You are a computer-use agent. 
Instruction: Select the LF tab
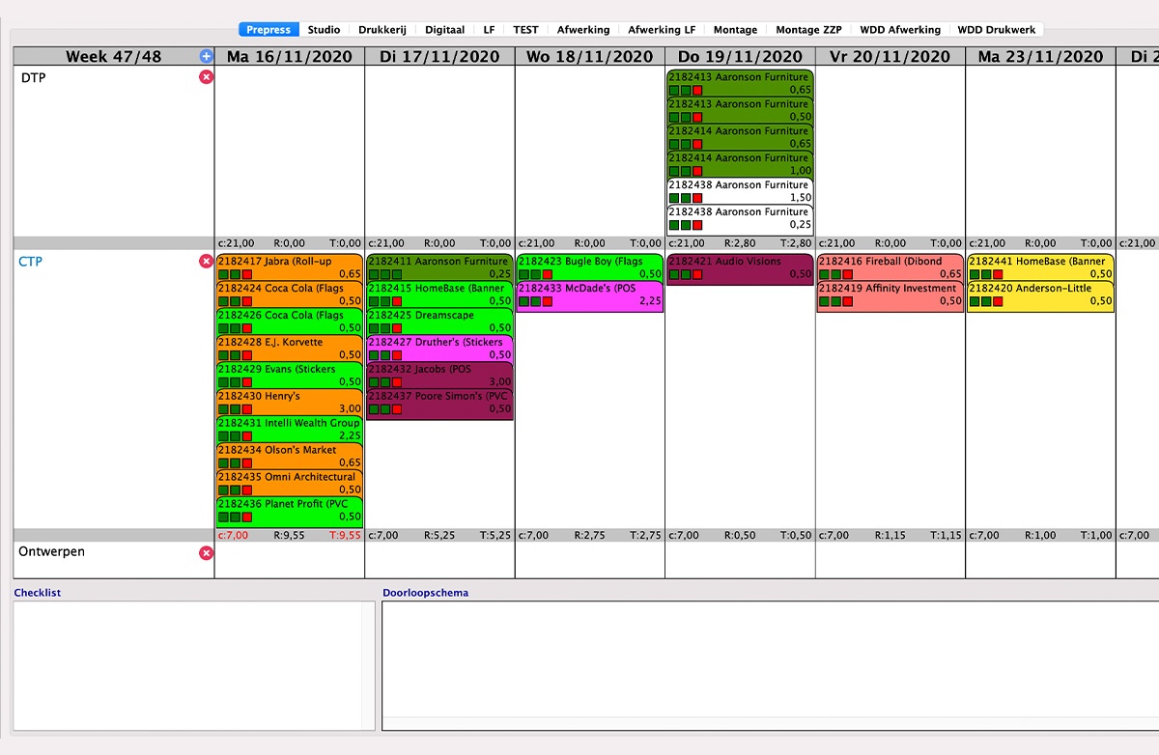tap(489, 30)
